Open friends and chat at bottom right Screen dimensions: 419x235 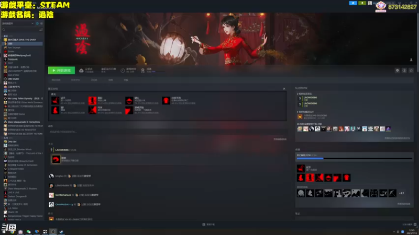[x=410, y=225]
